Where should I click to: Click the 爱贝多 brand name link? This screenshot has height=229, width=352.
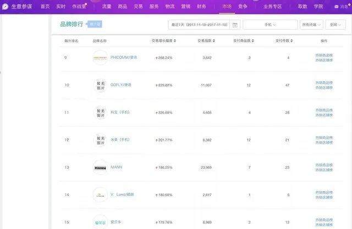point(116,222)
